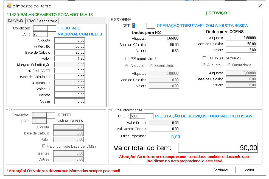
Task: Click PIS substituído Base de Cálculo field
Action: (164, 80)
